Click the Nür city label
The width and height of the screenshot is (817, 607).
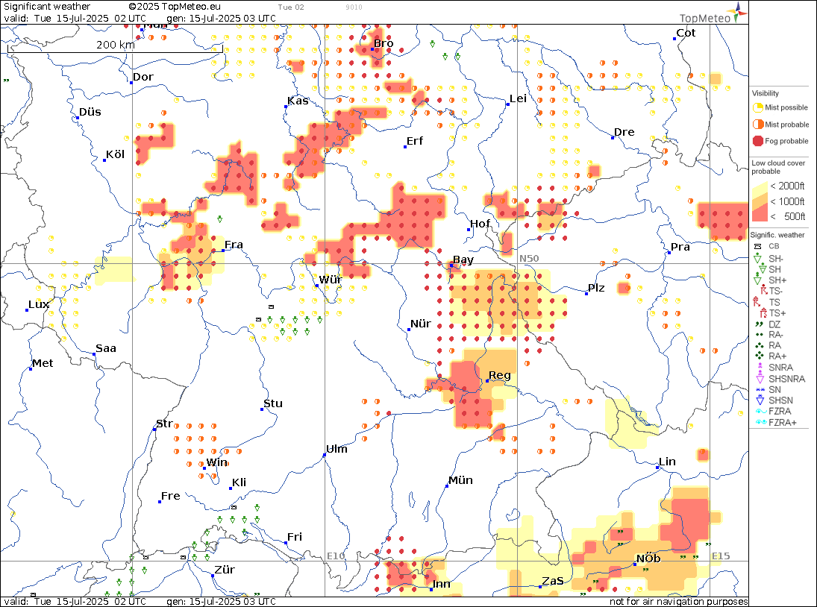click(421, 324)
